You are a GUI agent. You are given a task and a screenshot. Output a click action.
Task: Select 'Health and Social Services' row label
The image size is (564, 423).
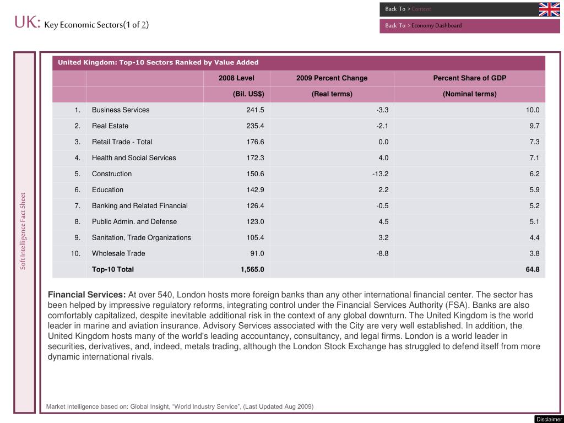134,158
